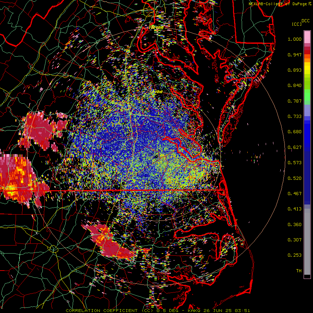Screen dimensions: 313x313
Task: Click the 0.467 legend value
Action: [295, 194]
